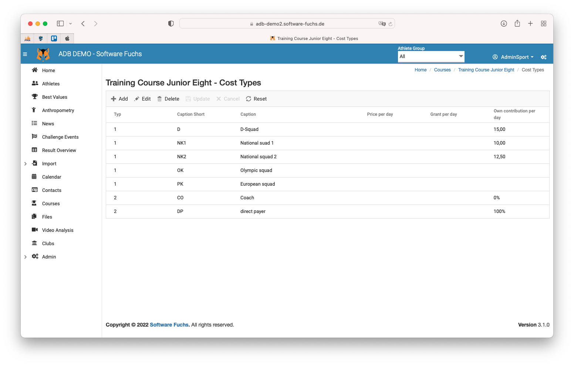Click the Files copy icon
The height and width of the screenshot is (365, 574).
click(34, 216)
